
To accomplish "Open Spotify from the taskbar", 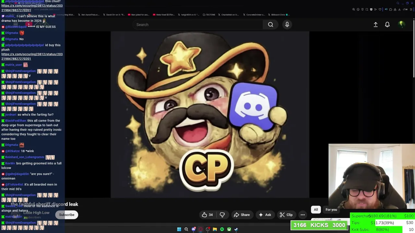I will tap(222, 229).
